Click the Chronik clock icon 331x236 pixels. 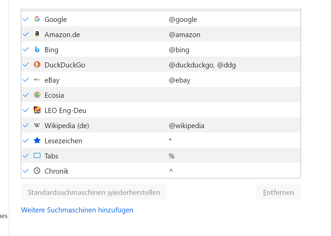(x=37, y=171)
